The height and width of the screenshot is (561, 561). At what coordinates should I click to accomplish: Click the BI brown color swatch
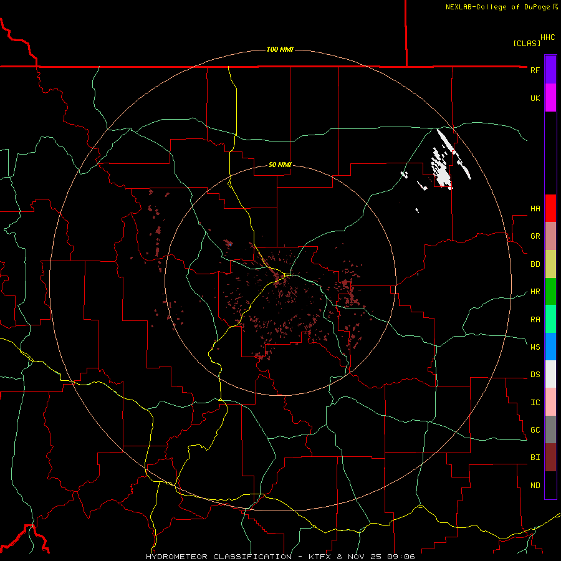(x=550, y=458)
